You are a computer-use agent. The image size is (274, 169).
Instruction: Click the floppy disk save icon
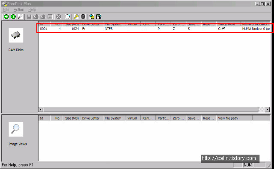pyautogui.click(x=29, y=17)
